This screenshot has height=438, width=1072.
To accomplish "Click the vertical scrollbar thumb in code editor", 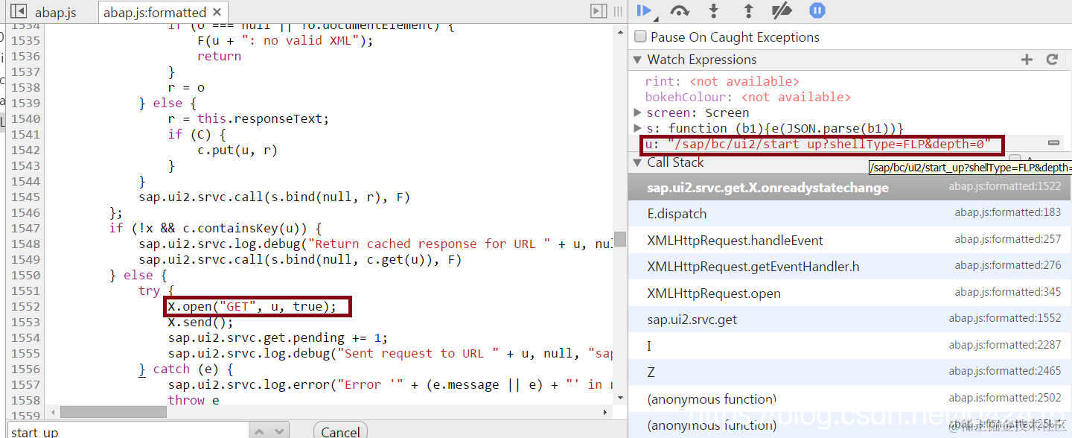I will click(x=619, y=238).
